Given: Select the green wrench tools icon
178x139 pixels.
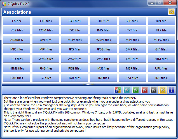Looking at the screenshot, I should (136, 90).
